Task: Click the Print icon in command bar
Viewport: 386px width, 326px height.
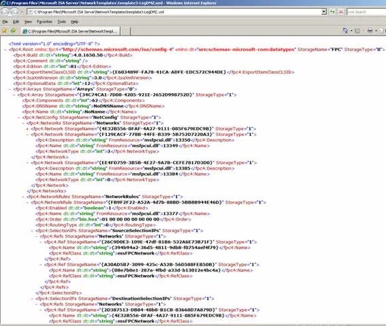Action: (x=370, y=31)
